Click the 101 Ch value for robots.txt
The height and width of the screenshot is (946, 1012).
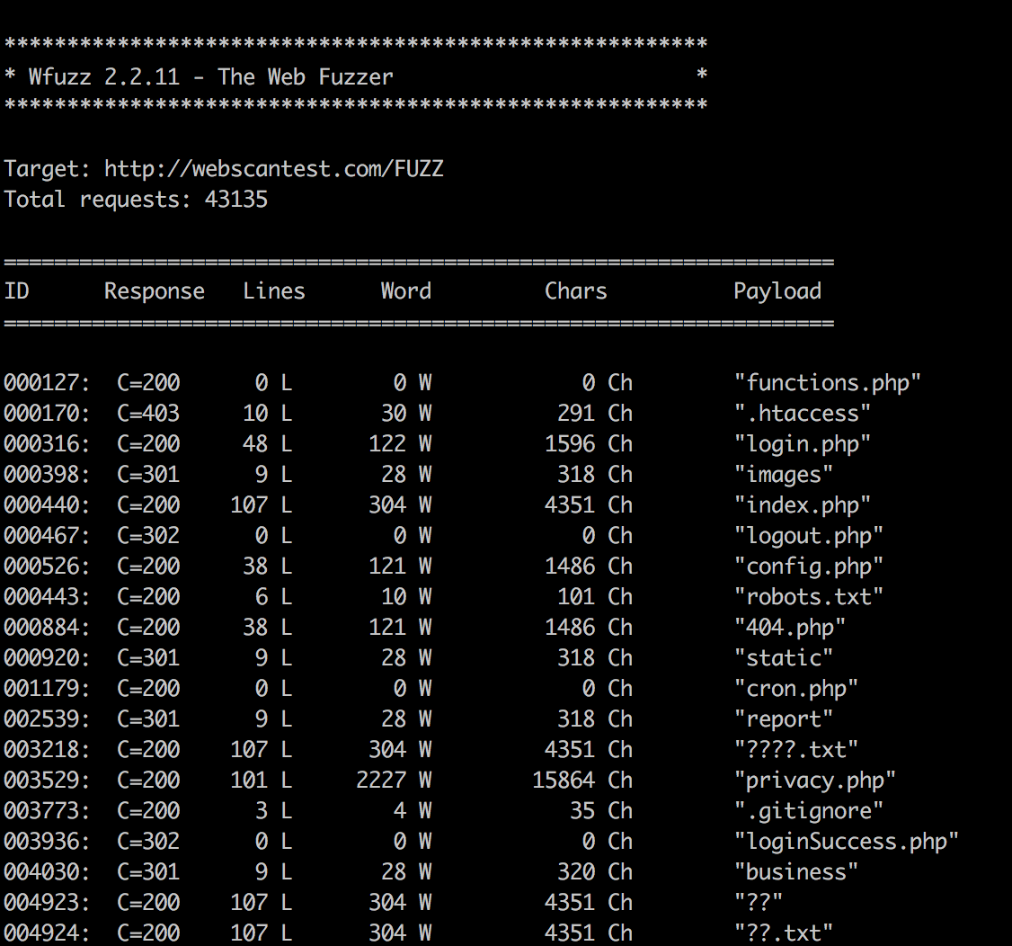coord(595,597)
